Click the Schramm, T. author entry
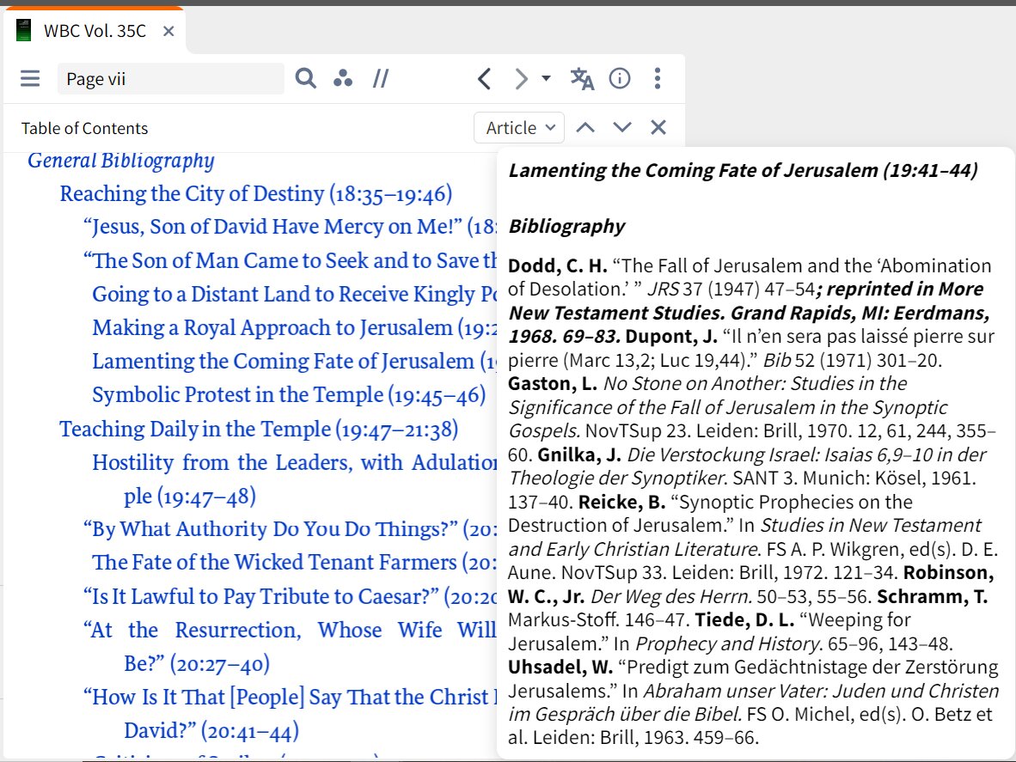The image size is (1016, 762). (x=933, y=596)
